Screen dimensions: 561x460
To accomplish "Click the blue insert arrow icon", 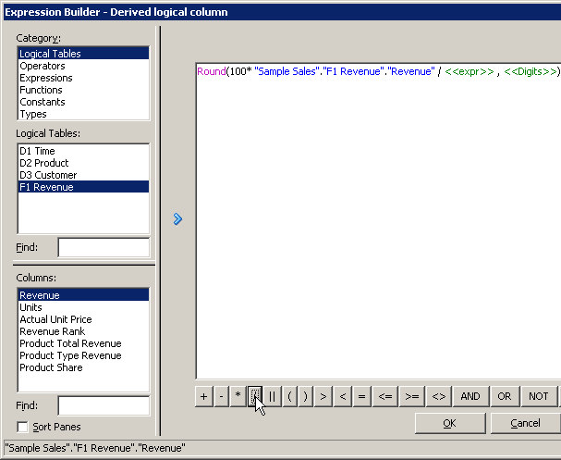I will pos(177,219).
